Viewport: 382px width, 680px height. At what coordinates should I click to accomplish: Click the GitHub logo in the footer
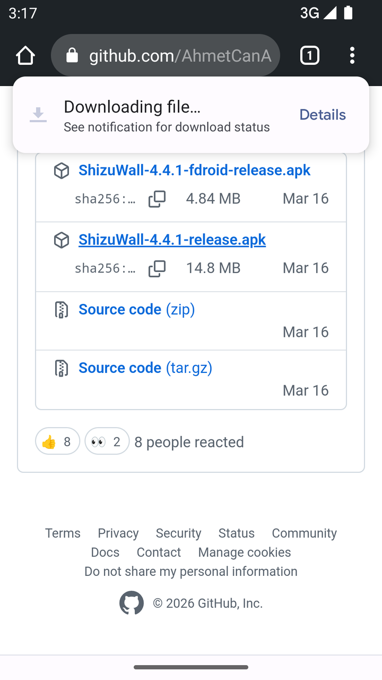tap(132, 603)
